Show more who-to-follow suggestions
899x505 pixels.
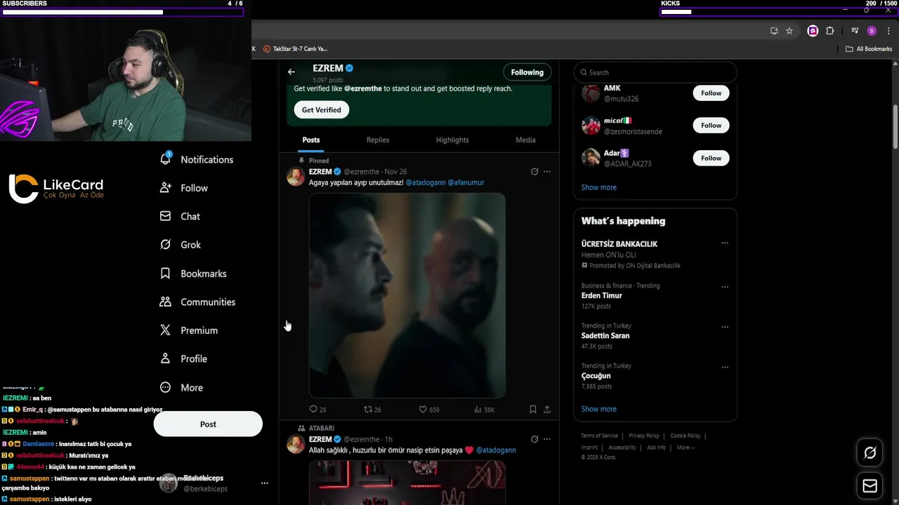pos(598,187)
